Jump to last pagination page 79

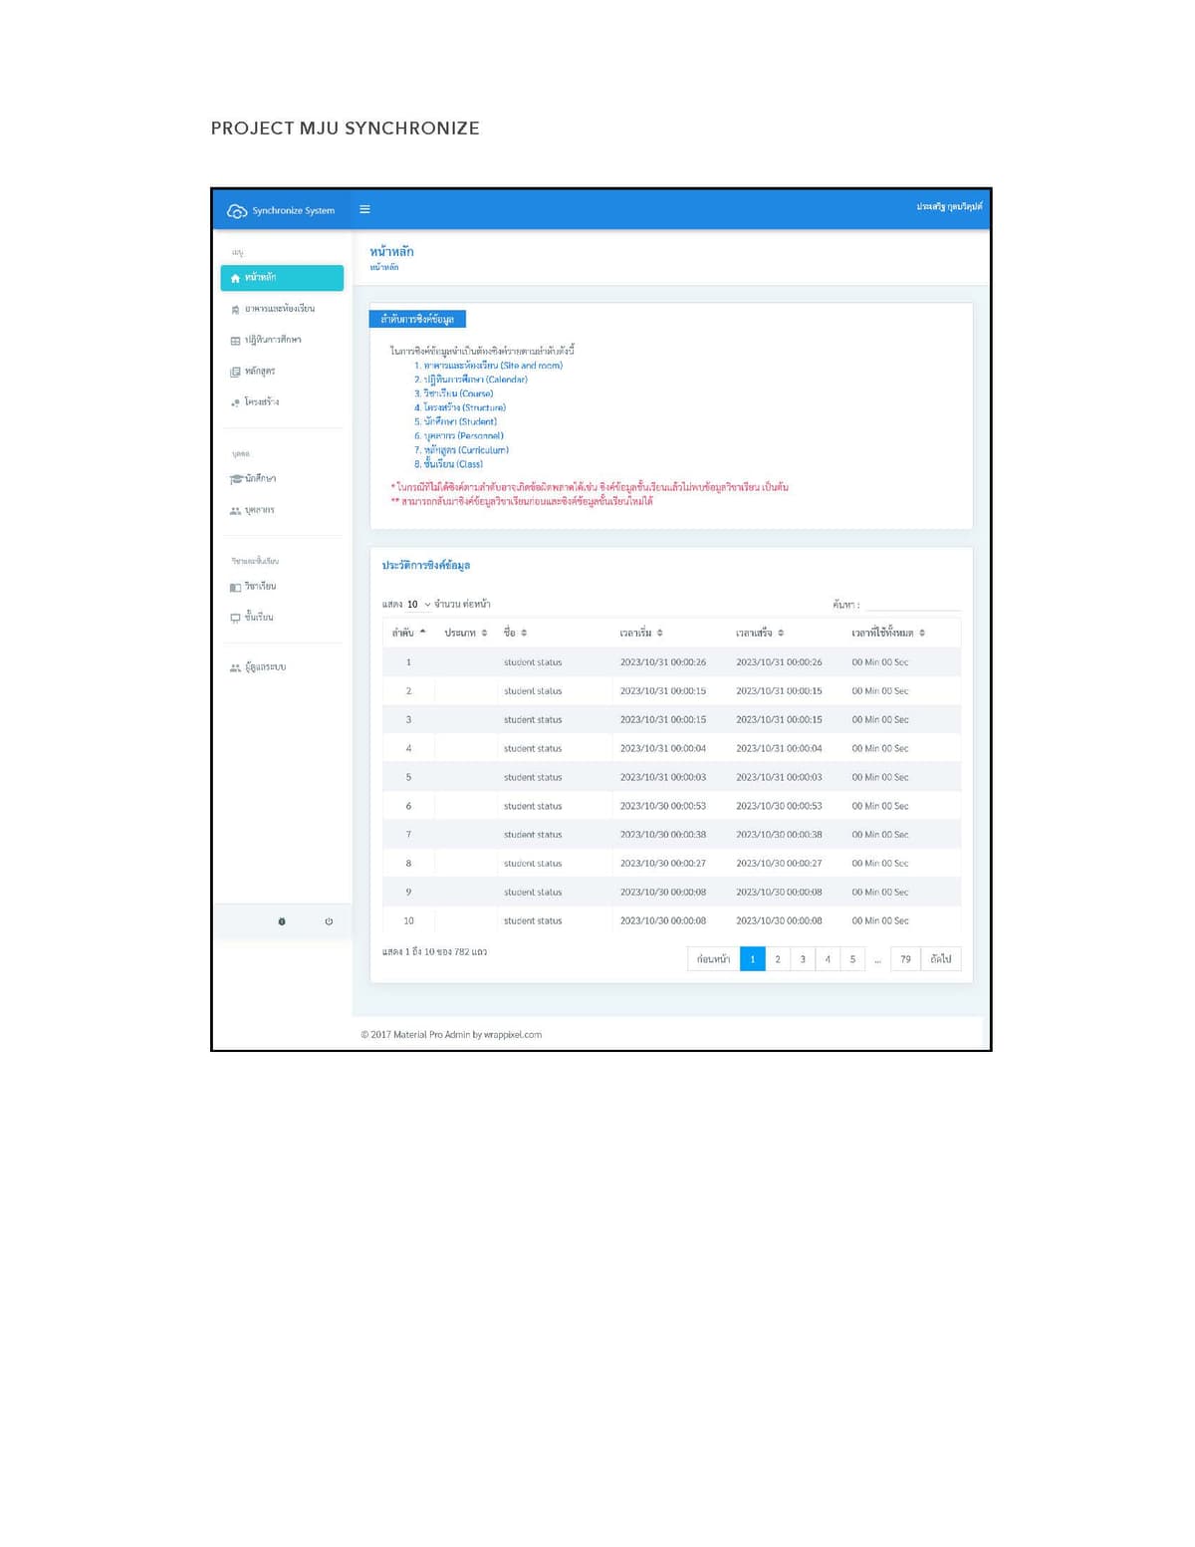(905, 959)
